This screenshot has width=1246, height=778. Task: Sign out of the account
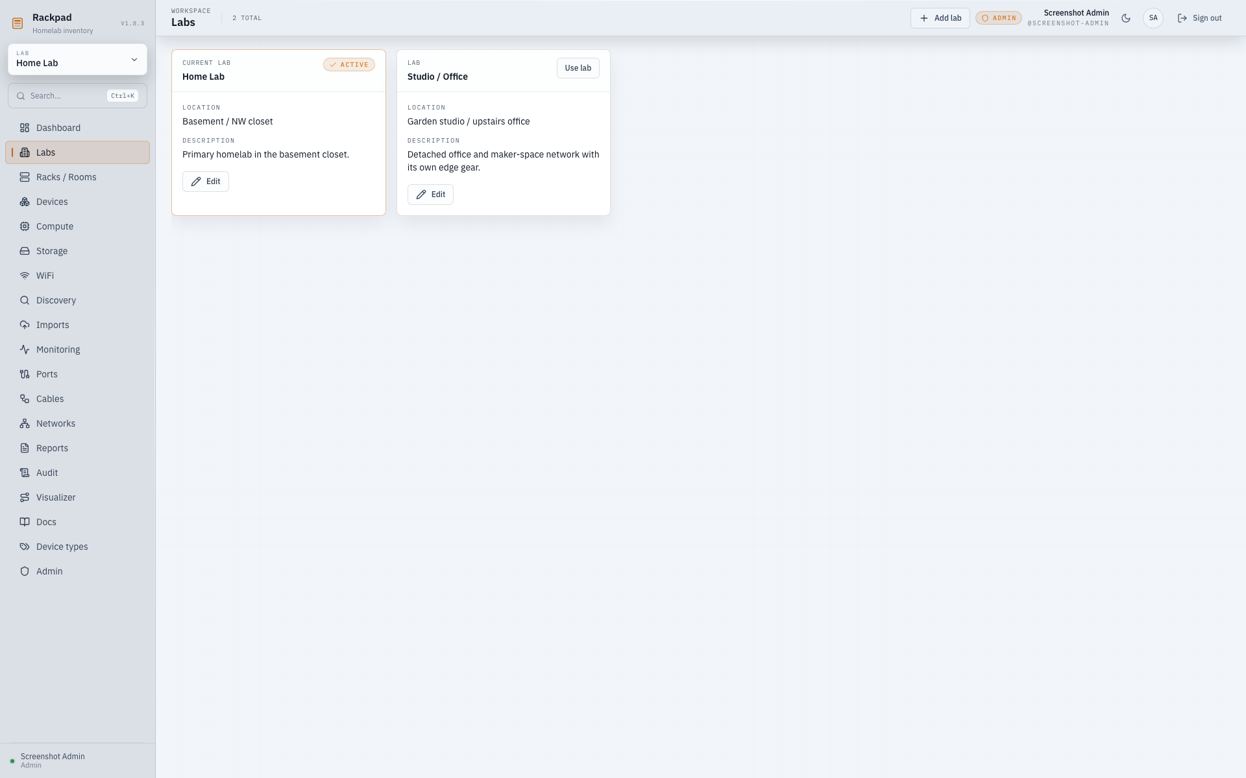coord(1199,18)
